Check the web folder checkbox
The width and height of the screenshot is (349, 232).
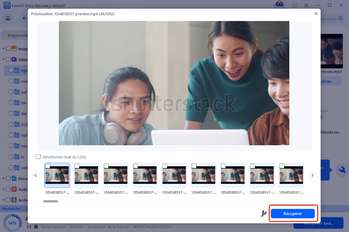point(11,167)
